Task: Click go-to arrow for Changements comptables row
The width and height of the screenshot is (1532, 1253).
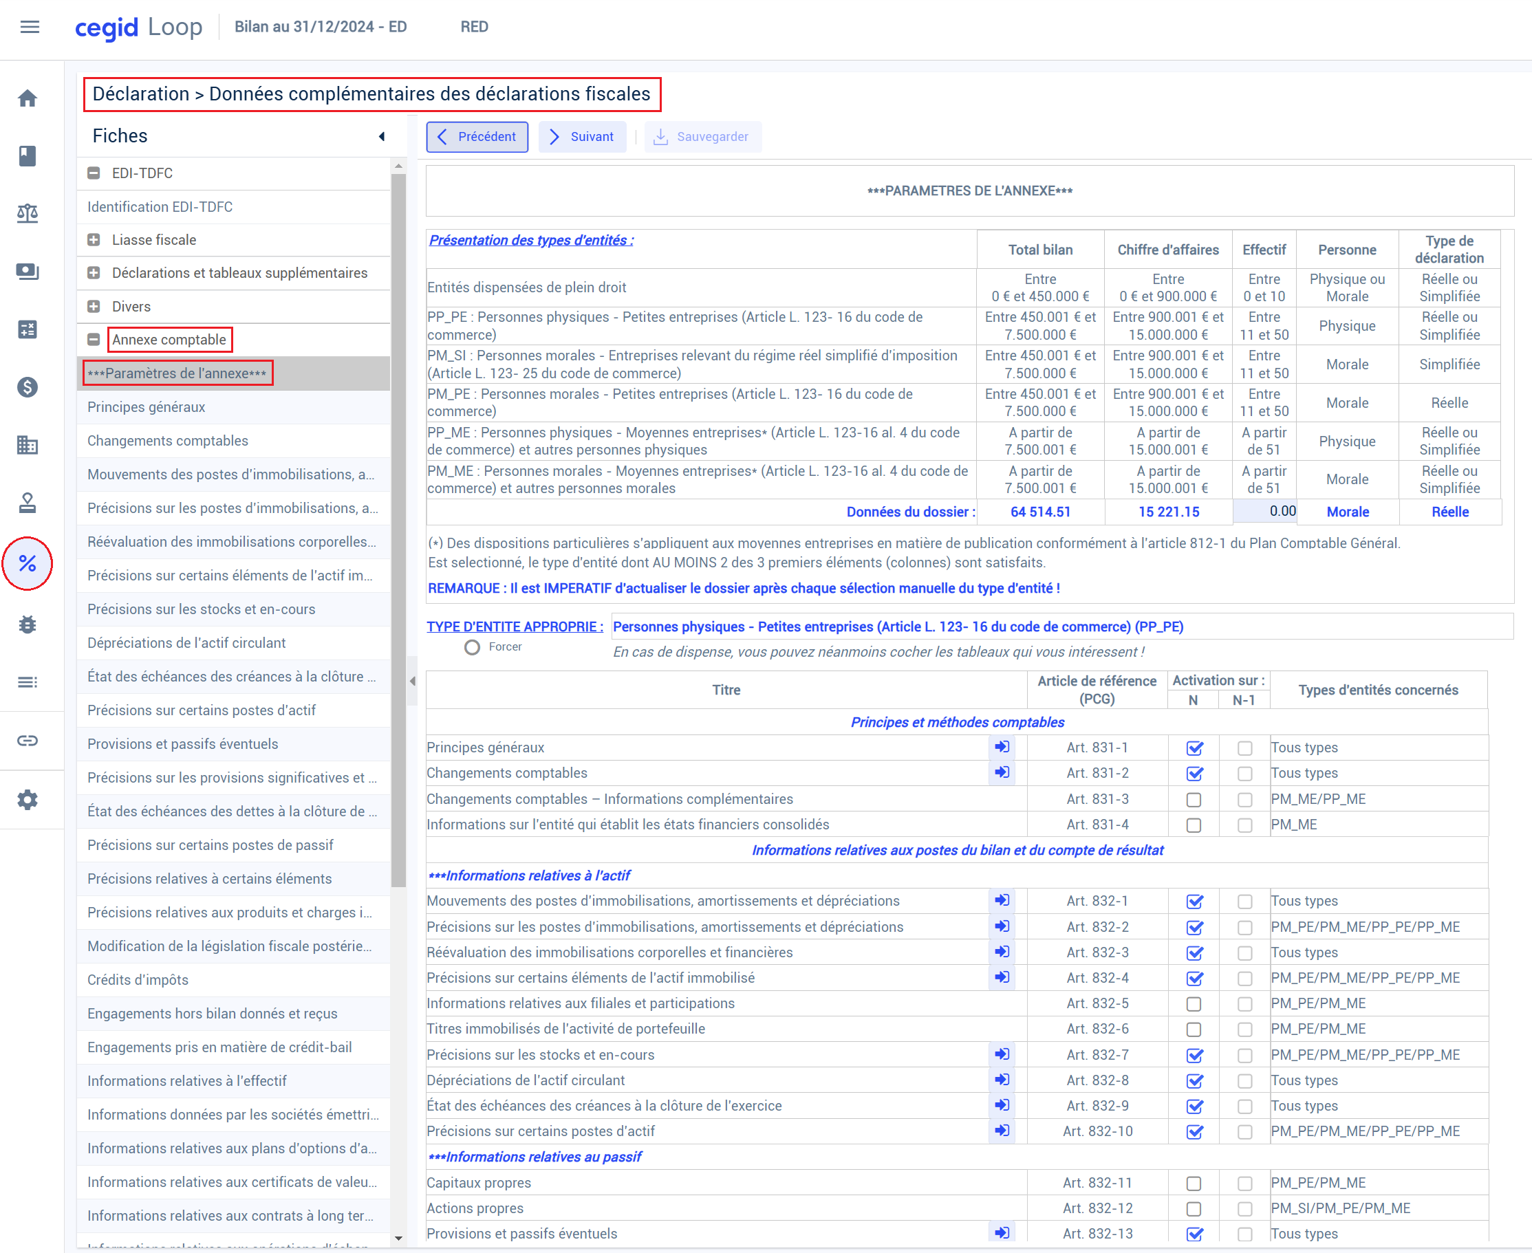Action: [x=1002, y=772]
